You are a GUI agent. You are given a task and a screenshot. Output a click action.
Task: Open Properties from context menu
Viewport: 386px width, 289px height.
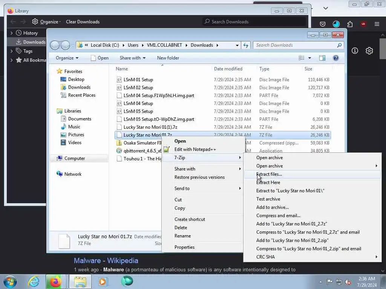tap(202, 247)
